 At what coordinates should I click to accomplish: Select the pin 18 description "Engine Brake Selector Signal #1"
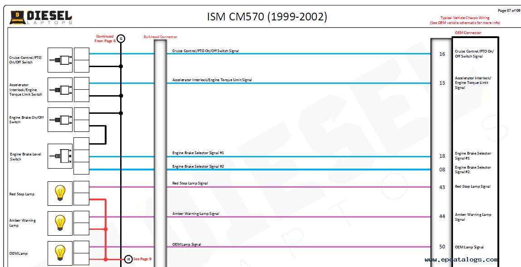473,156
